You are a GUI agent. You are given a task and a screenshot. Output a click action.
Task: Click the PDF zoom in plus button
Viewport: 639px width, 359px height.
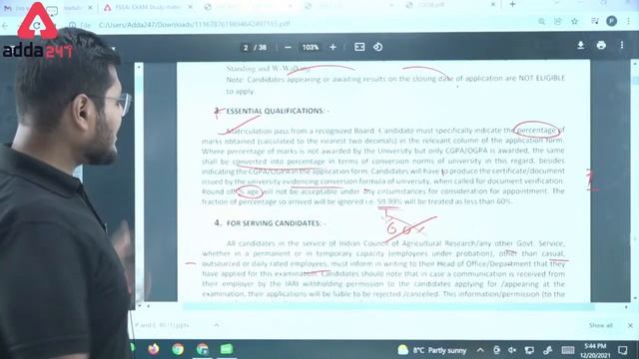332,47
